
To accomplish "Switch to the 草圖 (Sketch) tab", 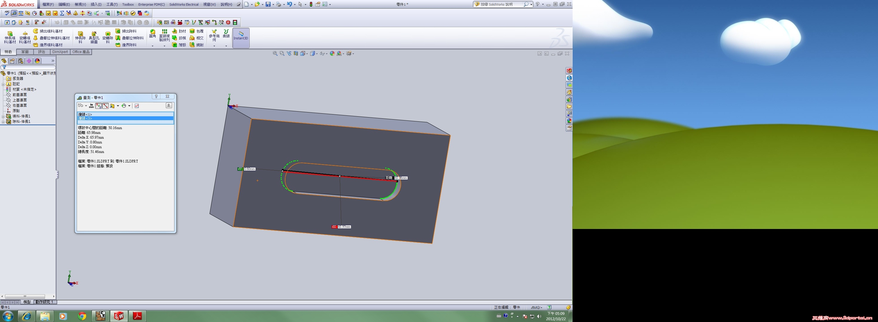I will [25, 52].
